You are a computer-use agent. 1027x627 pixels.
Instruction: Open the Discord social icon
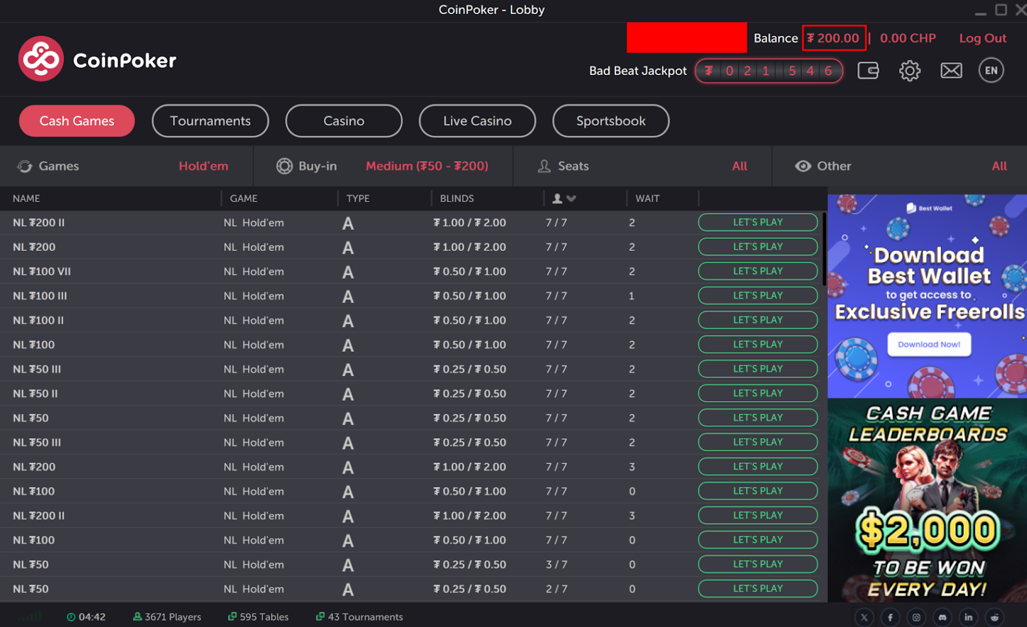tap(942, 617)
